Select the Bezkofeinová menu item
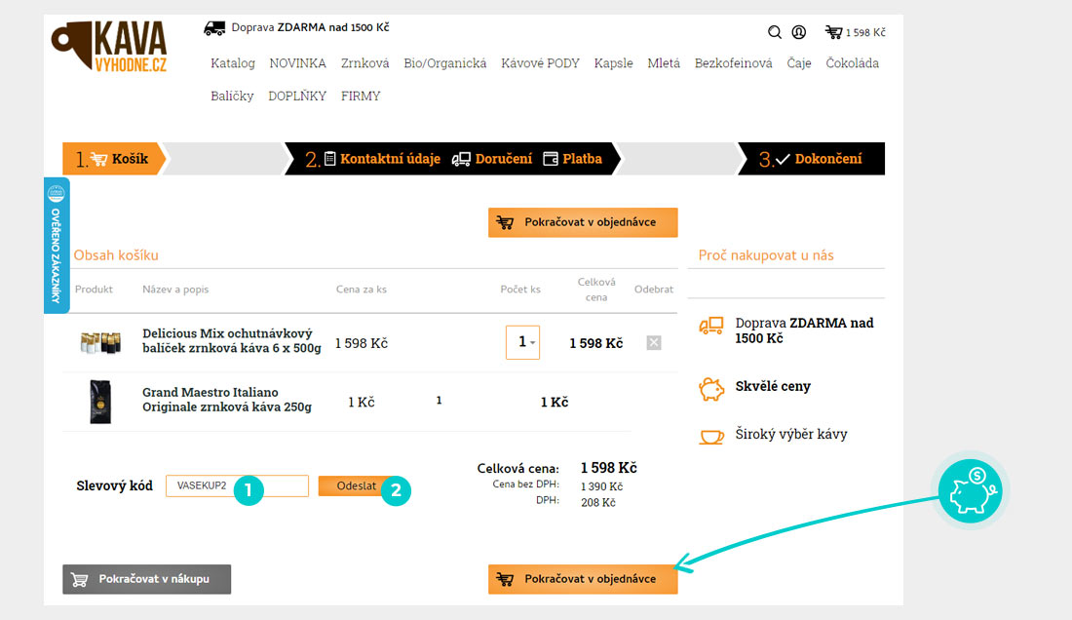 [733, 63]
